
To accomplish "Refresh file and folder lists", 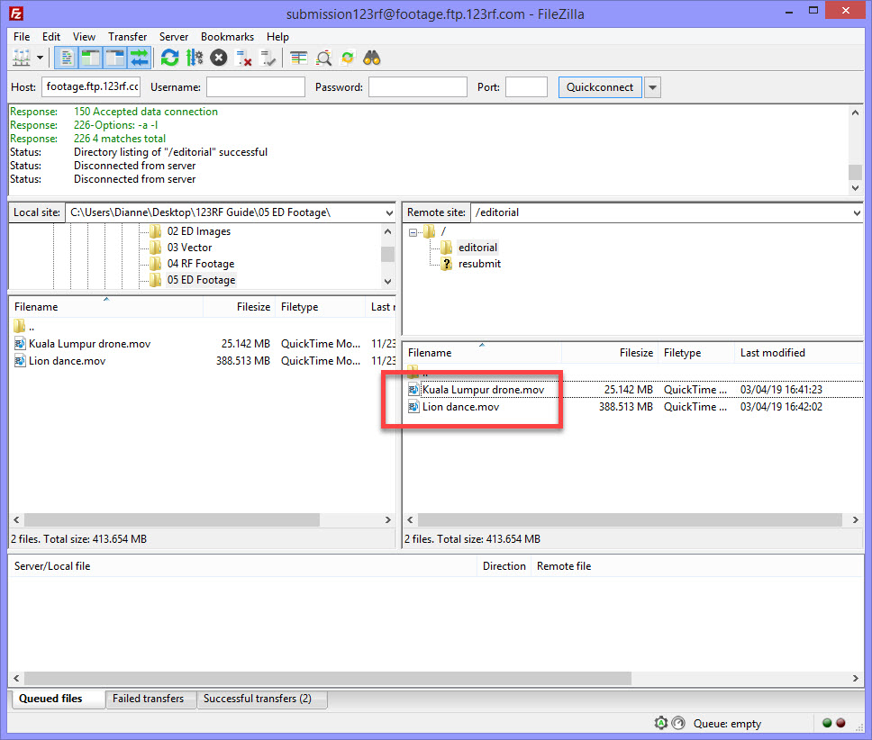I will 169,58.
